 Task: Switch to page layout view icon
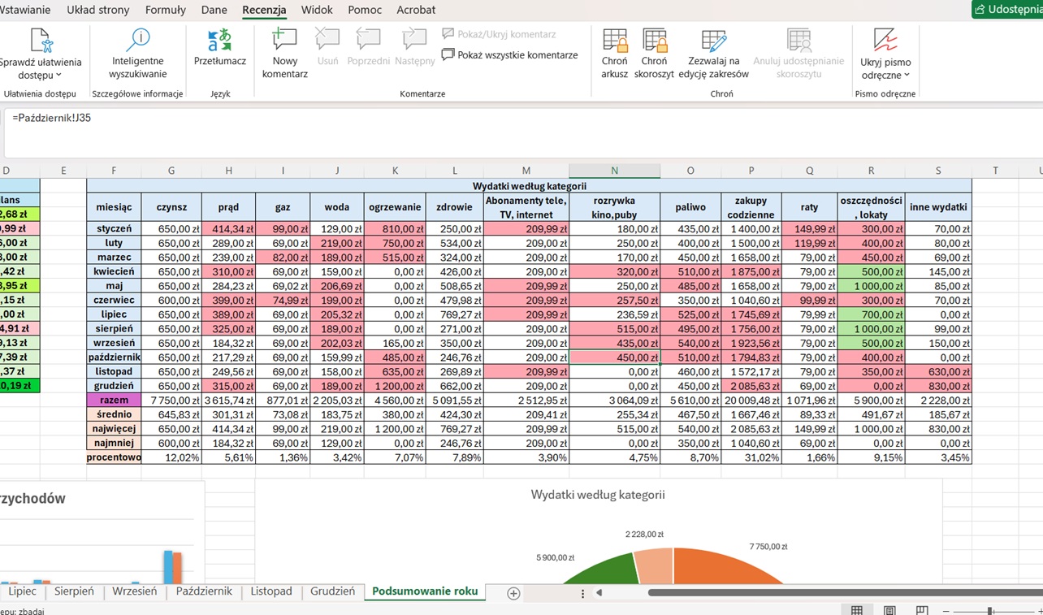click(x=889, y=610)
